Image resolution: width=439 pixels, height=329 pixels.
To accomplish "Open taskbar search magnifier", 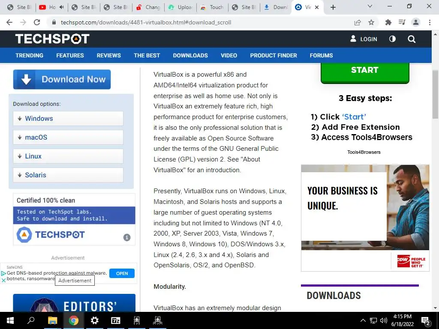I will (31, 320).
